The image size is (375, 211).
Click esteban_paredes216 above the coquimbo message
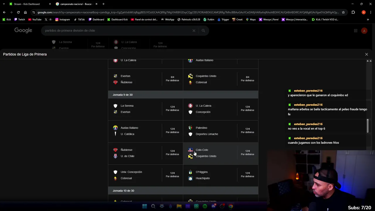tap(308, 91)
